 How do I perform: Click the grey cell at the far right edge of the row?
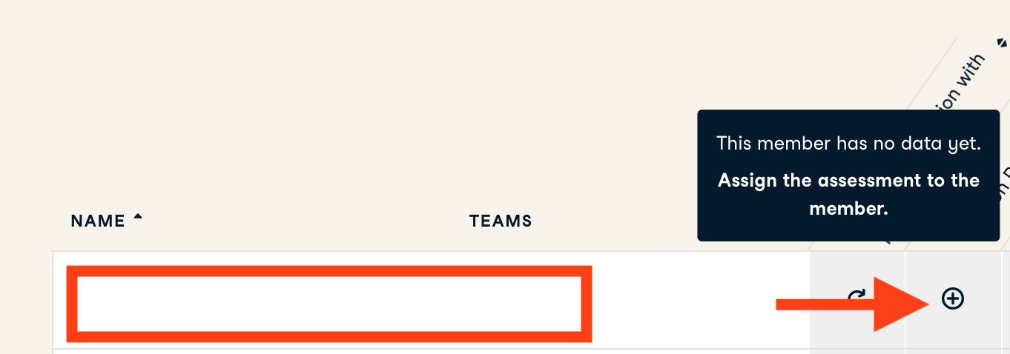(x=1006, y=300)
